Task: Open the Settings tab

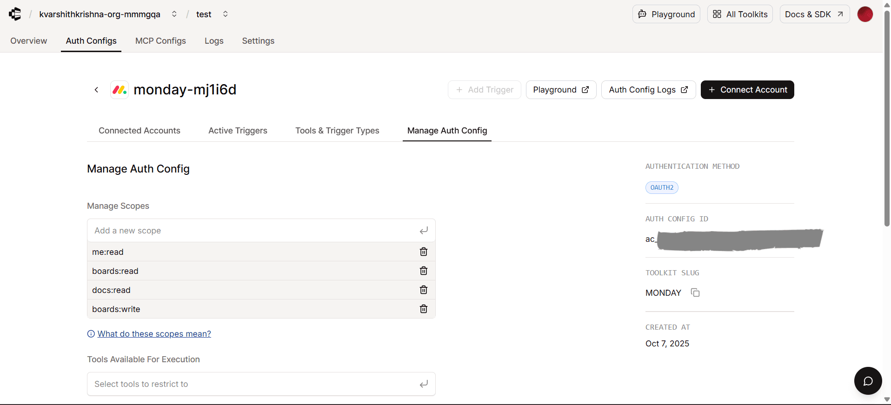Action: pyautogui.click(x=258, y=41)
